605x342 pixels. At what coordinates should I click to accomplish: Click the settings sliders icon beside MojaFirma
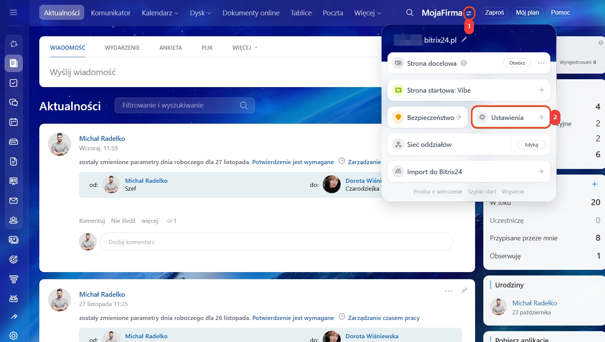pos(469,13)
